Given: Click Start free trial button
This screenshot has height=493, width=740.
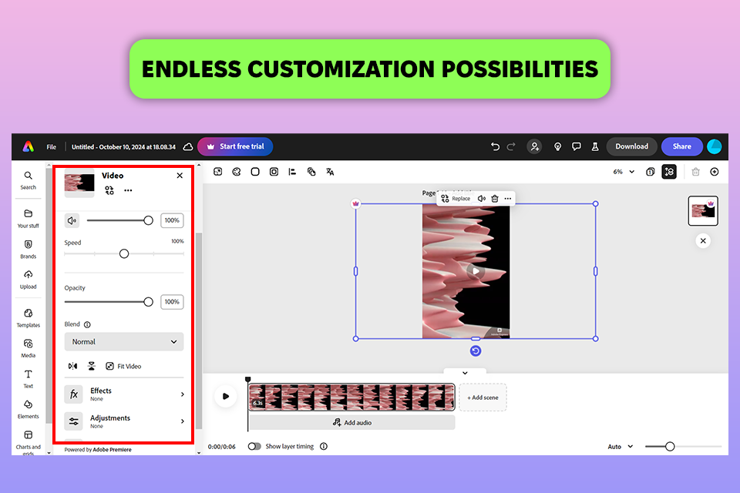Looking at the screenshot, I should 235,146.
